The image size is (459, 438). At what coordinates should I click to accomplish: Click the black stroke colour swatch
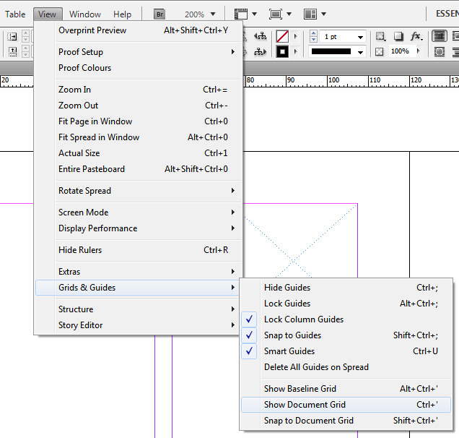click(282, 52)
